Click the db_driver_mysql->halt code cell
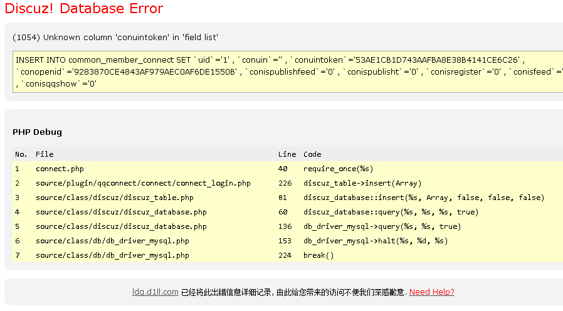563x311 pixels. [x=376, y=241]
